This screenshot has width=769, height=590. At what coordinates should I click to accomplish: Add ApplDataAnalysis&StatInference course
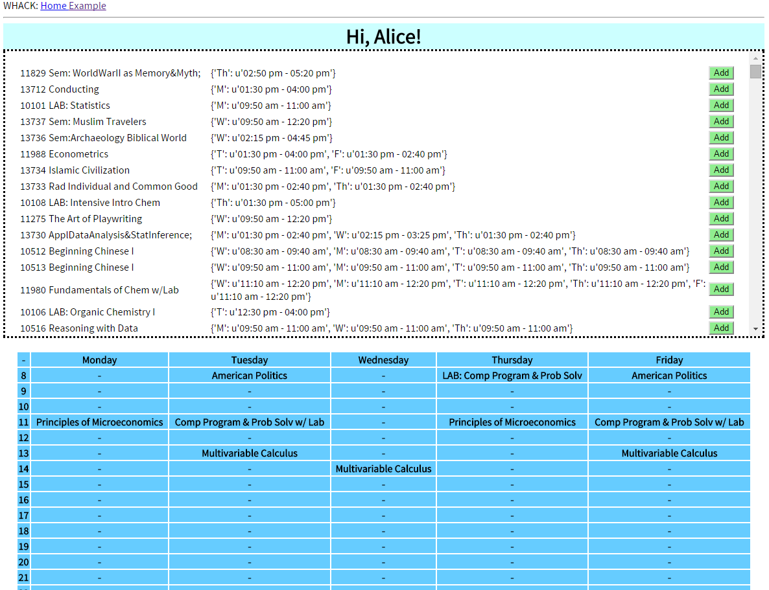coord(721,234)
